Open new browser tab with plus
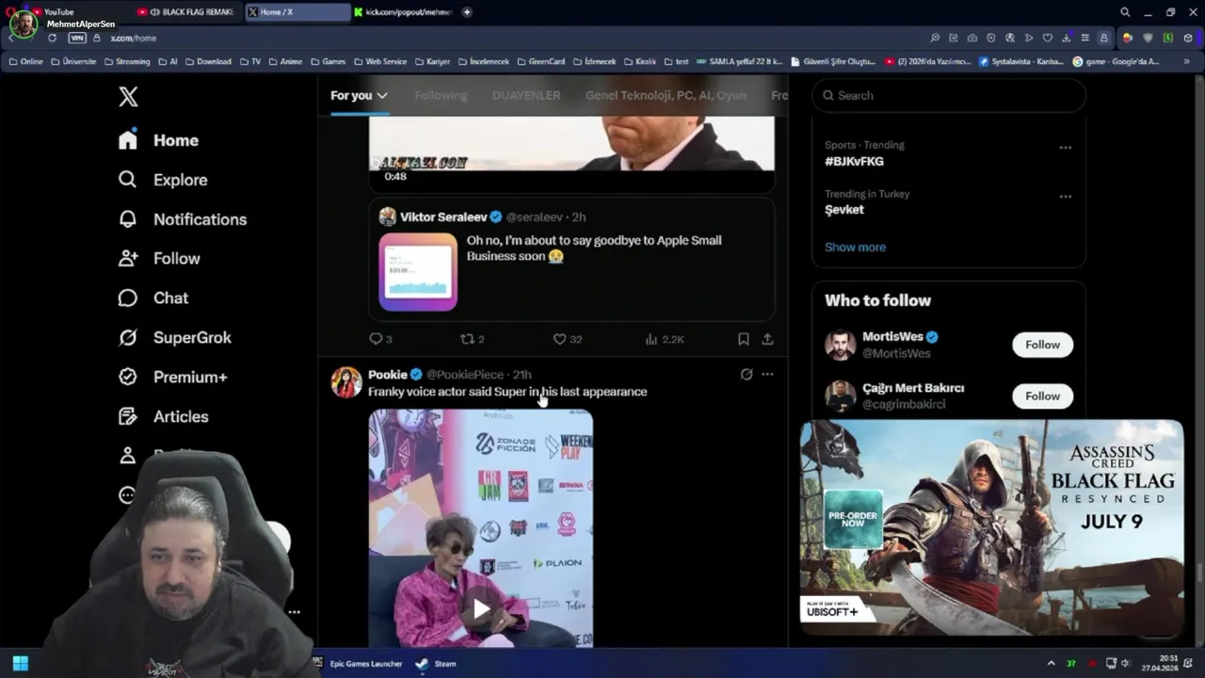The image size is (1205, 678). pos(467,12)
